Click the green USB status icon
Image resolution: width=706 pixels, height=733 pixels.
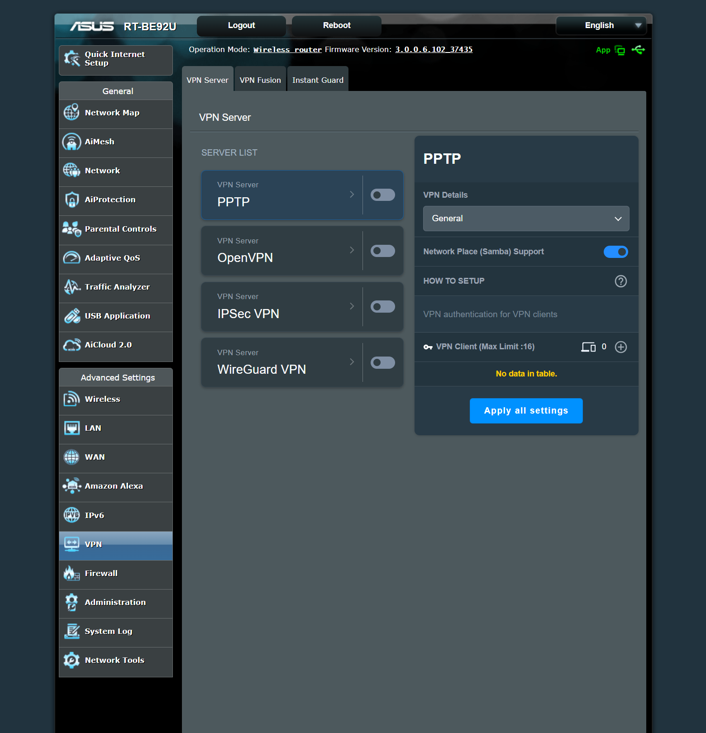[638, 50]
